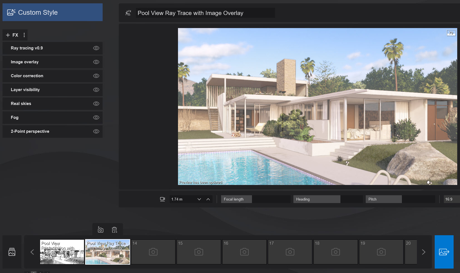Image resolution: width=460 pixels, height=273 pixels.
Task: Open the FX three-dot options menu
Action: 24,35
